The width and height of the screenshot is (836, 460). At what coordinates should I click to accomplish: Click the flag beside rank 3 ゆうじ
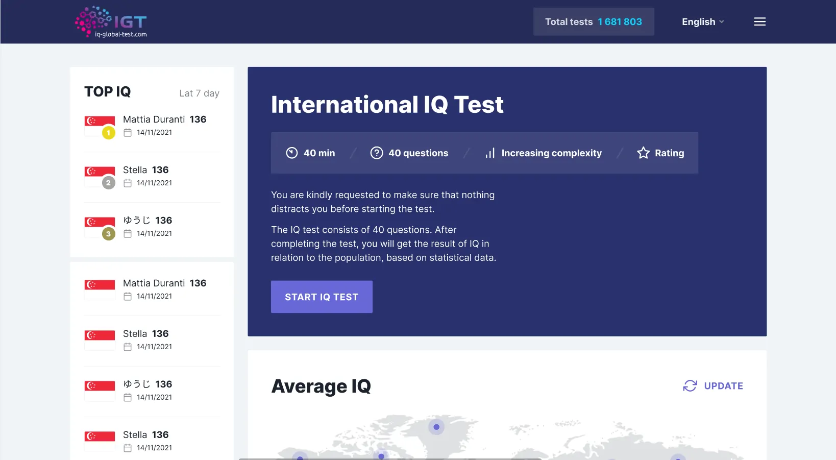coord(100,227)
